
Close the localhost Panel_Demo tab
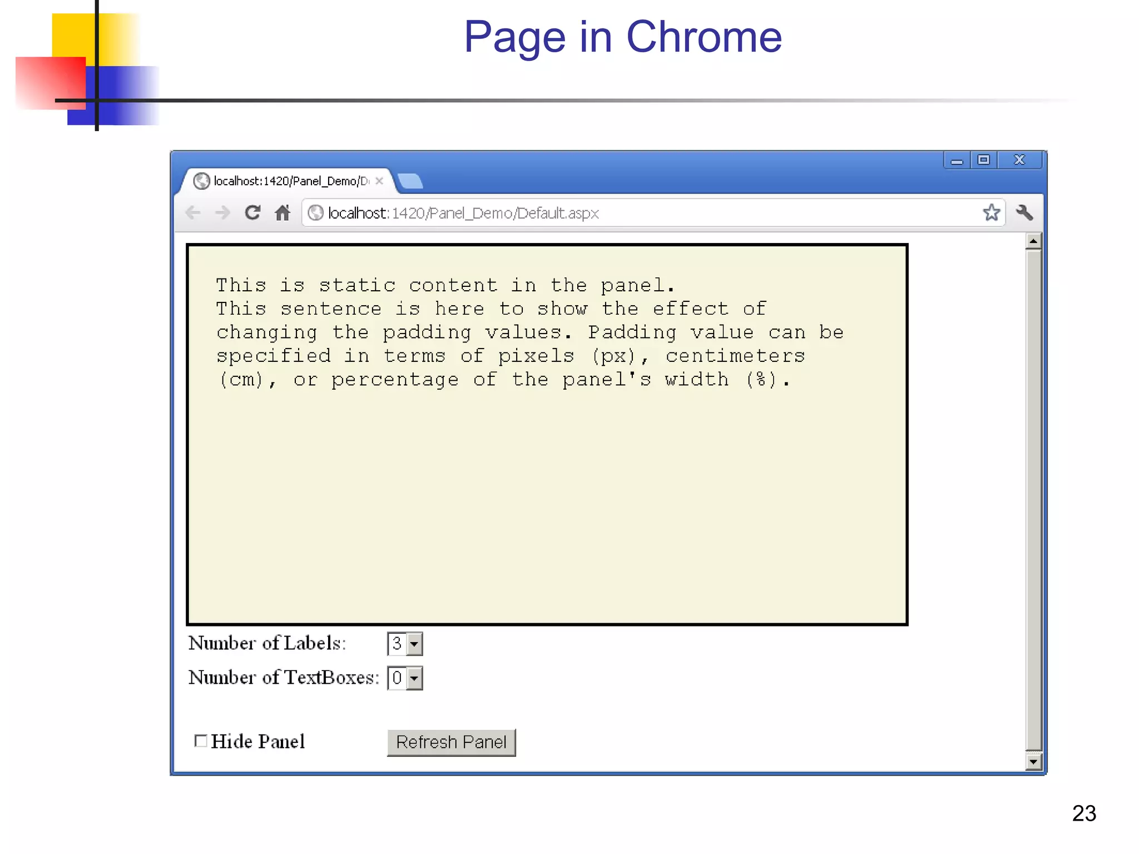(x=379, y=181)
